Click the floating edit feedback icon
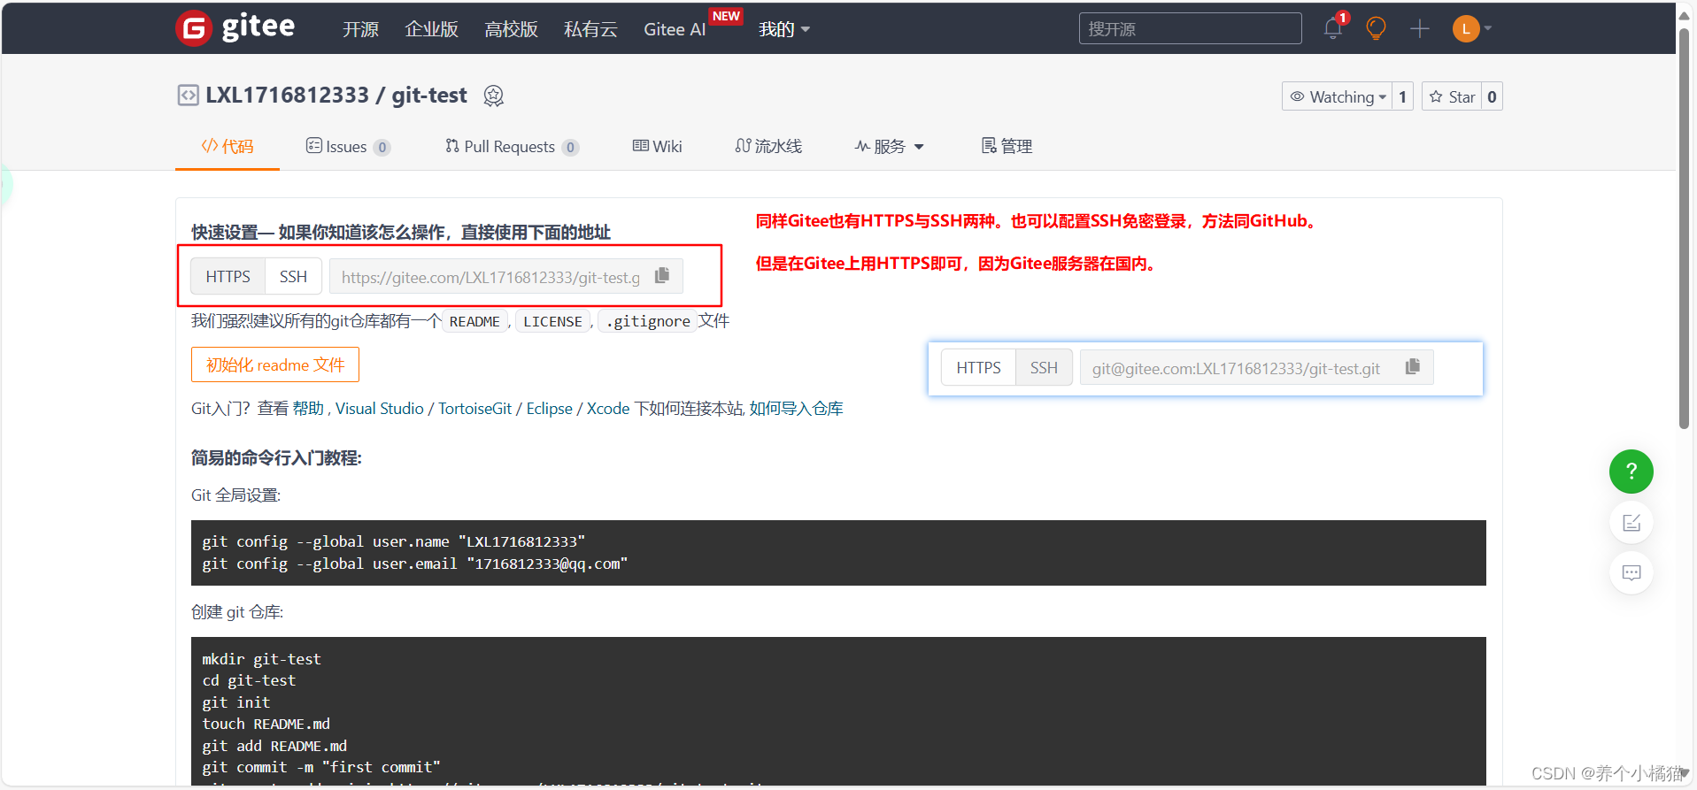1697x790 pixels. click(1631, 522)
